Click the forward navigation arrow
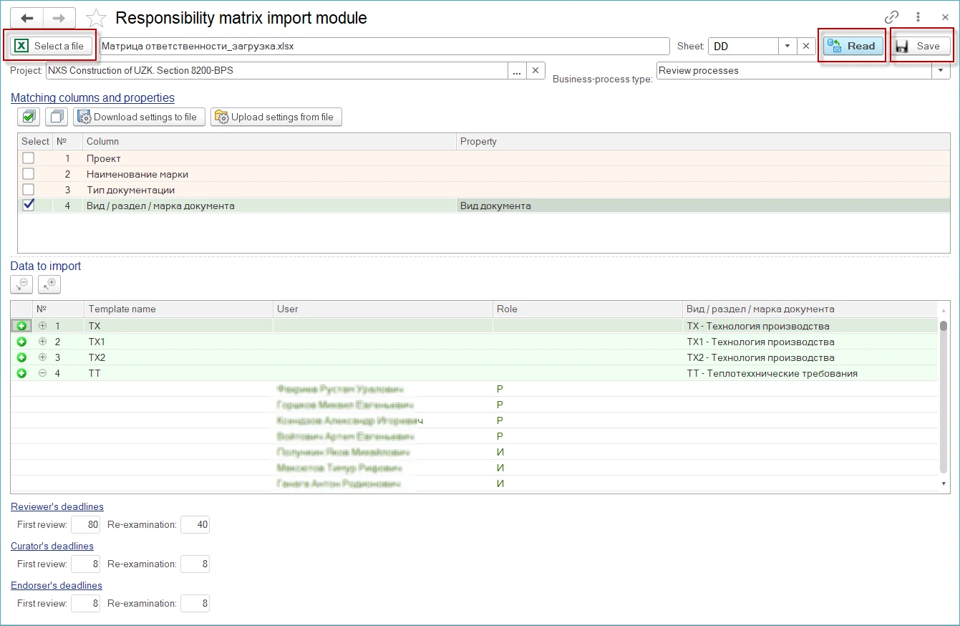Image resolution: width=960 pixels, height=626 pixels. (59, 18)
